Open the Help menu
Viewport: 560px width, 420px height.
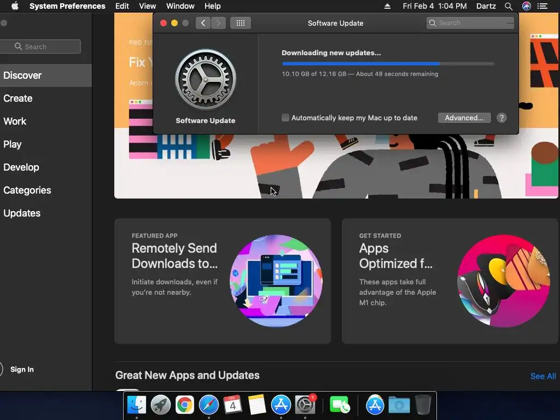[x=213, y=6]
